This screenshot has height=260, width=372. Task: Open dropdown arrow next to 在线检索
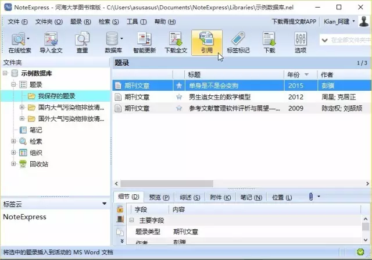(28, 38)
